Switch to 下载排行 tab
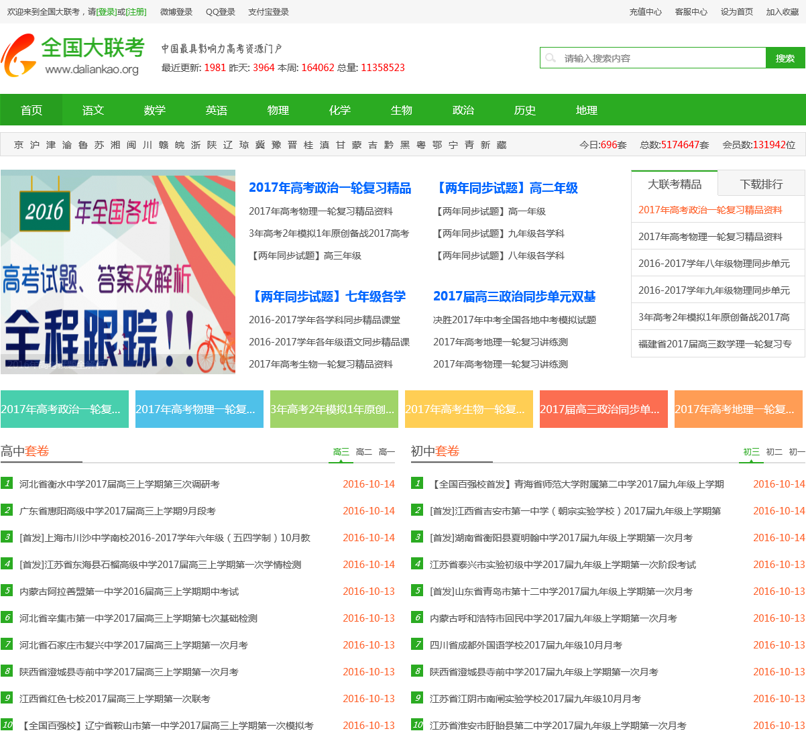806x733 pixels. click(761, 184)
